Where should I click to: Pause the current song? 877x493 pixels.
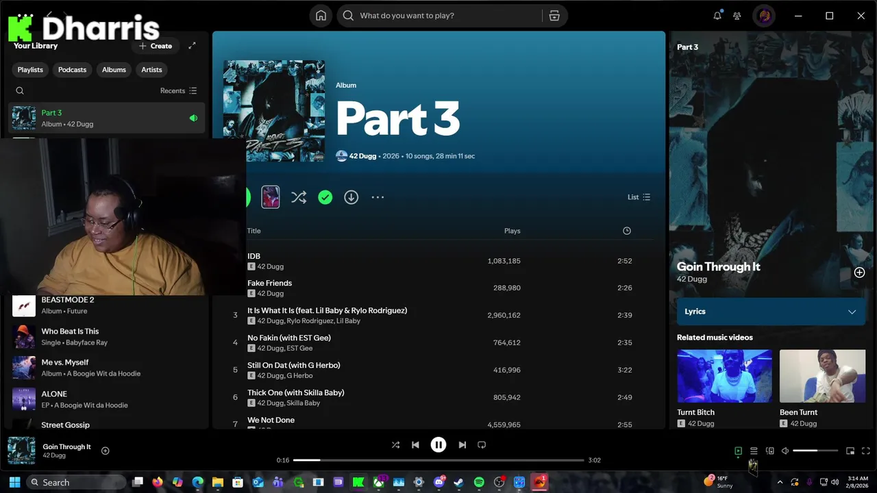[x=438, y=445]
